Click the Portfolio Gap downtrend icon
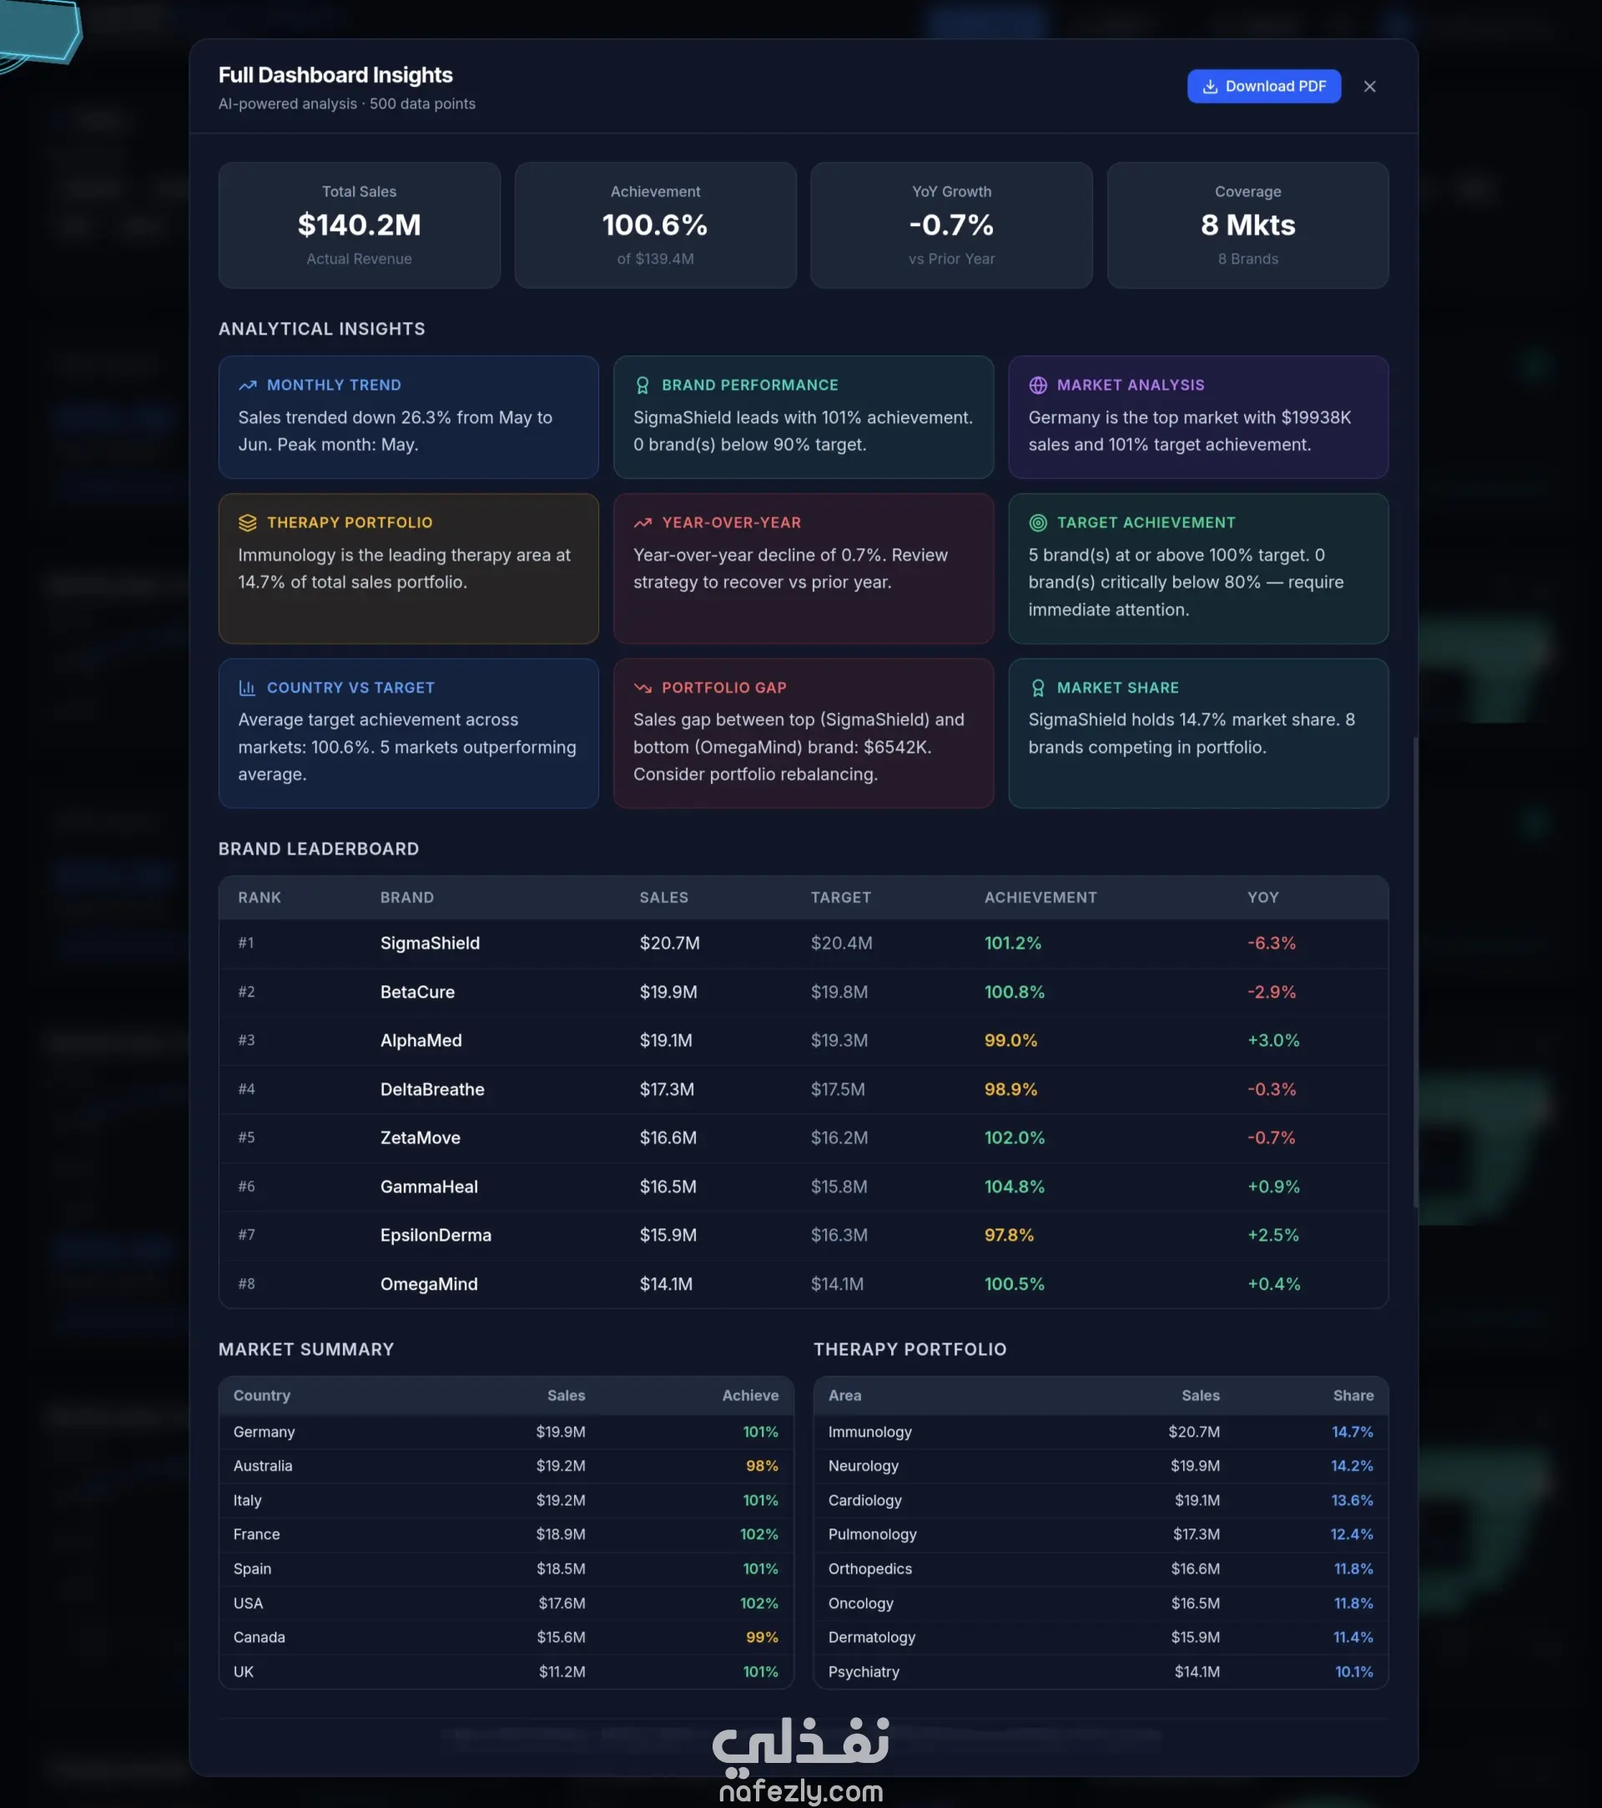The width and height of the screenshot is (1602, 1808). click(x=642, y=687)
